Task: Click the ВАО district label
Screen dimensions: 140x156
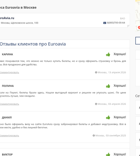Action: click(123, 18)
